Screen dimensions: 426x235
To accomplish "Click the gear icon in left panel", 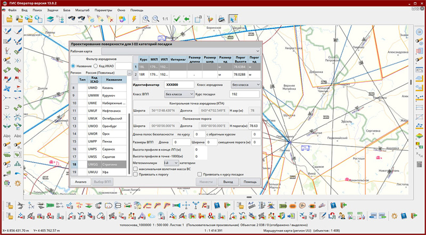I will coord(18,183).
